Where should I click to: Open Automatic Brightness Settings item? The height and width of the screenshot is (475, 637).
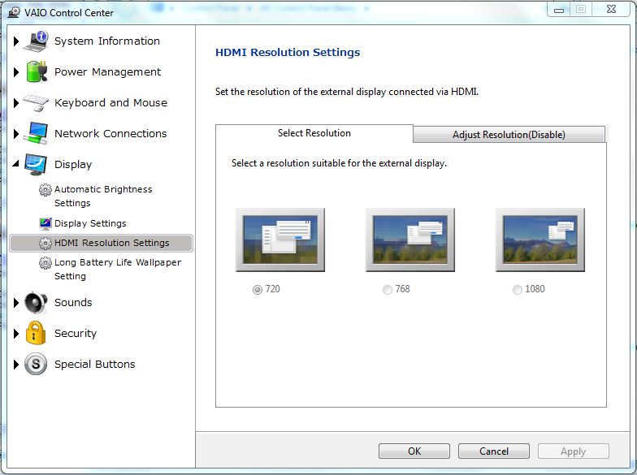[103, 196]
